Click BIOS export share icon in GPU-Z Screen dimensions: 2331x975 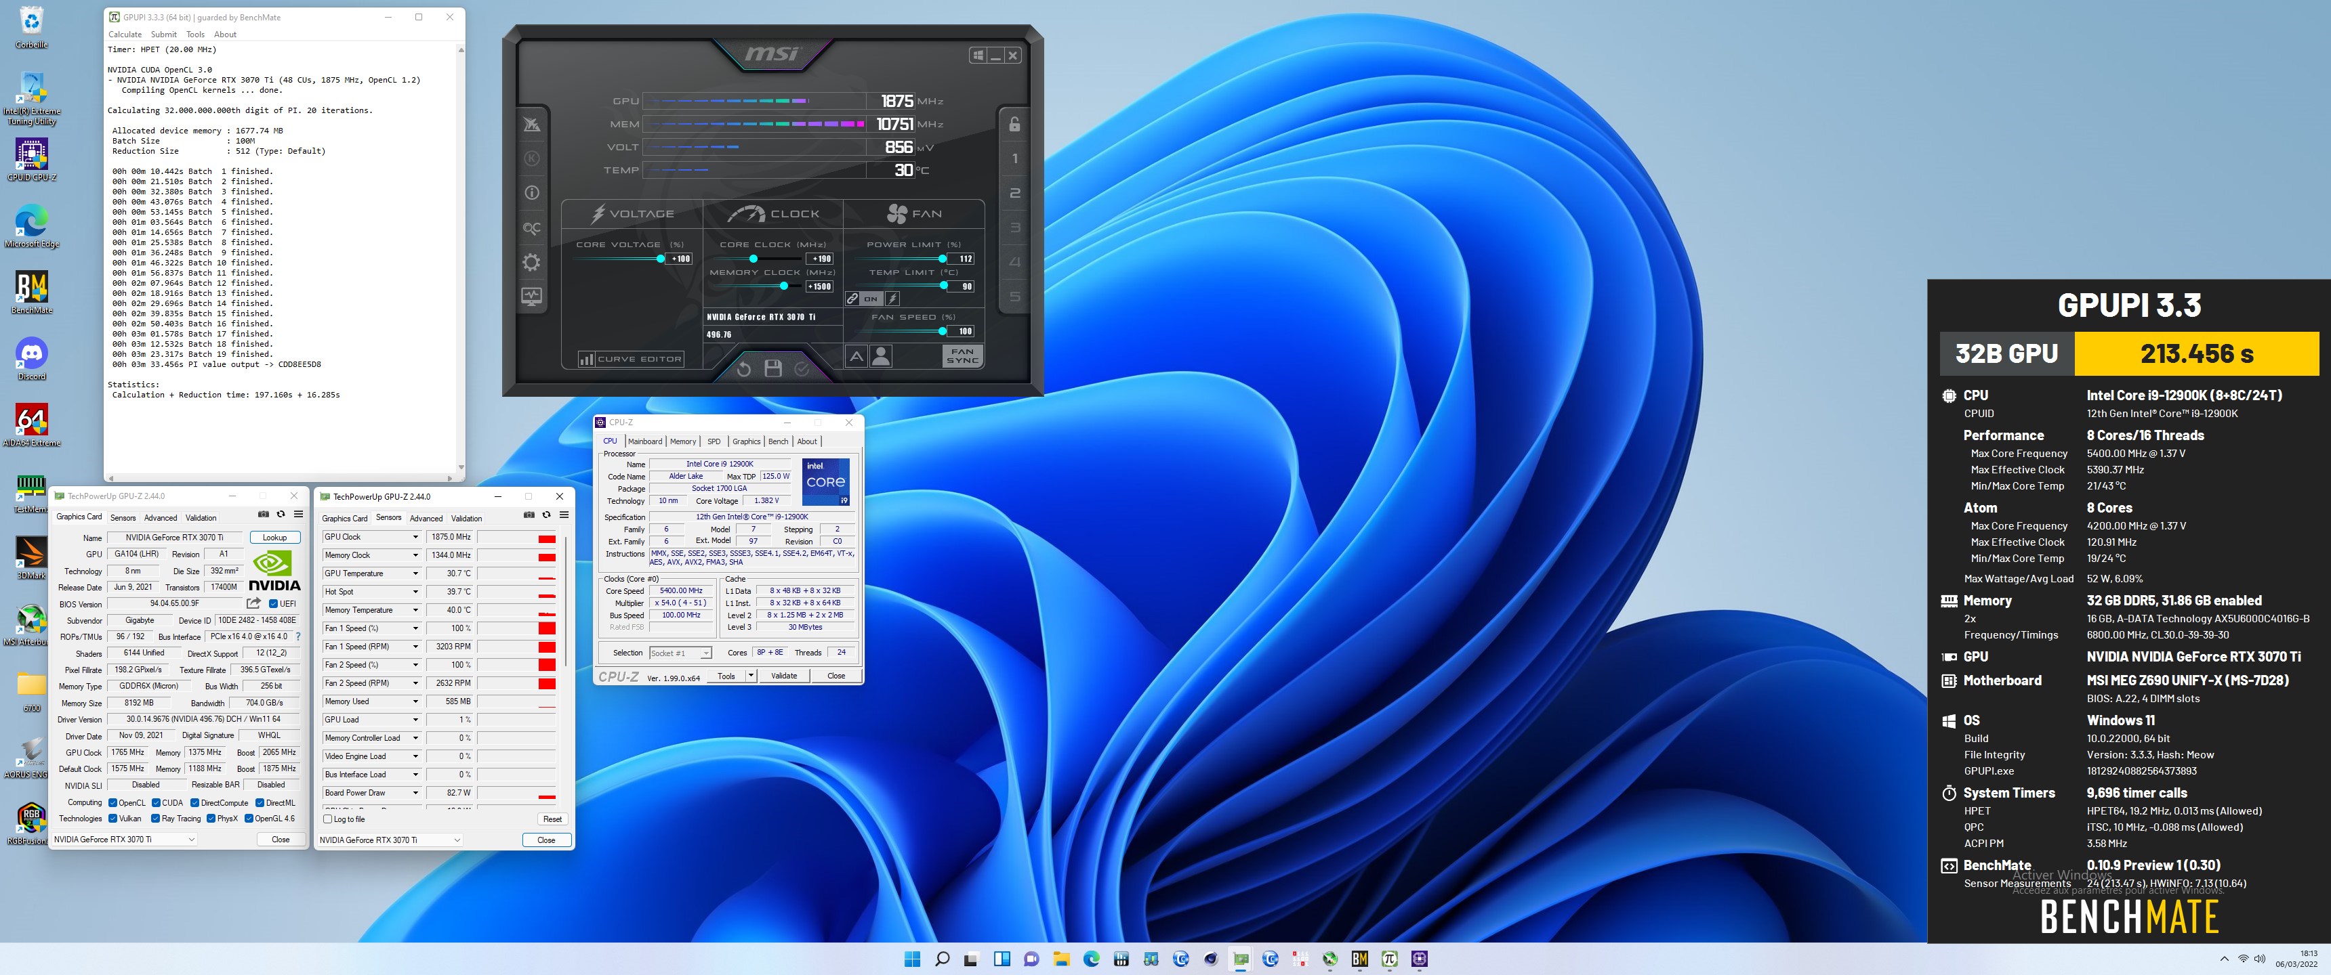tap(253, 603)
